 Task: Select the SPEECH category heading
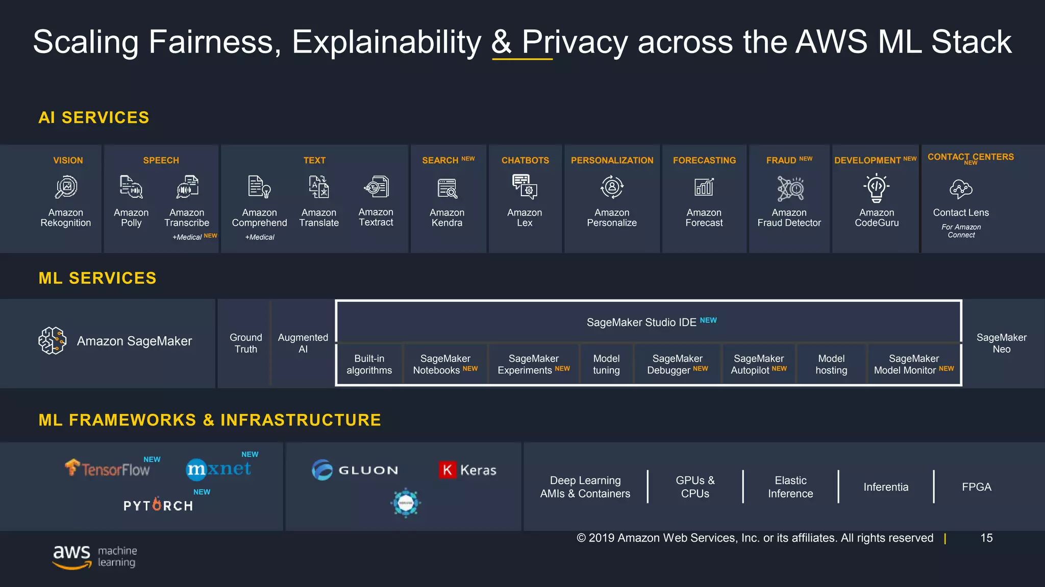point(161,161)
